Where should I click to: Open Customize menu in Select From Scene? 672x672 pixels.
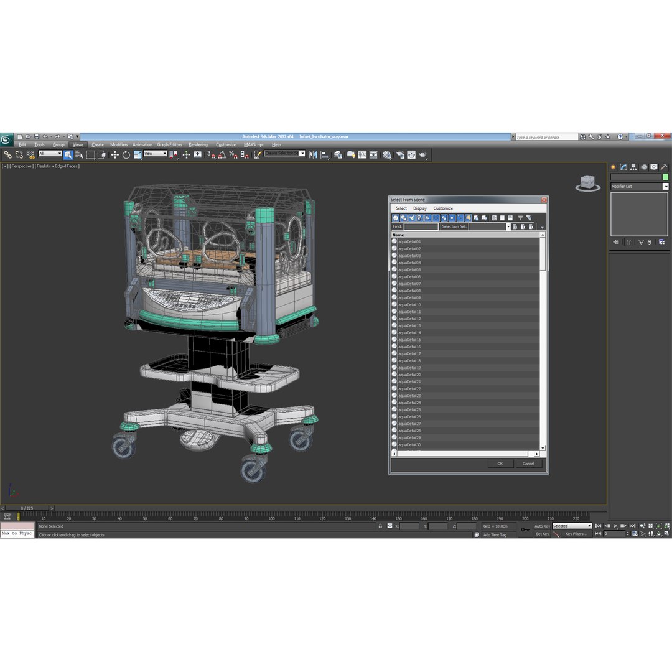[x=443, y=208]
